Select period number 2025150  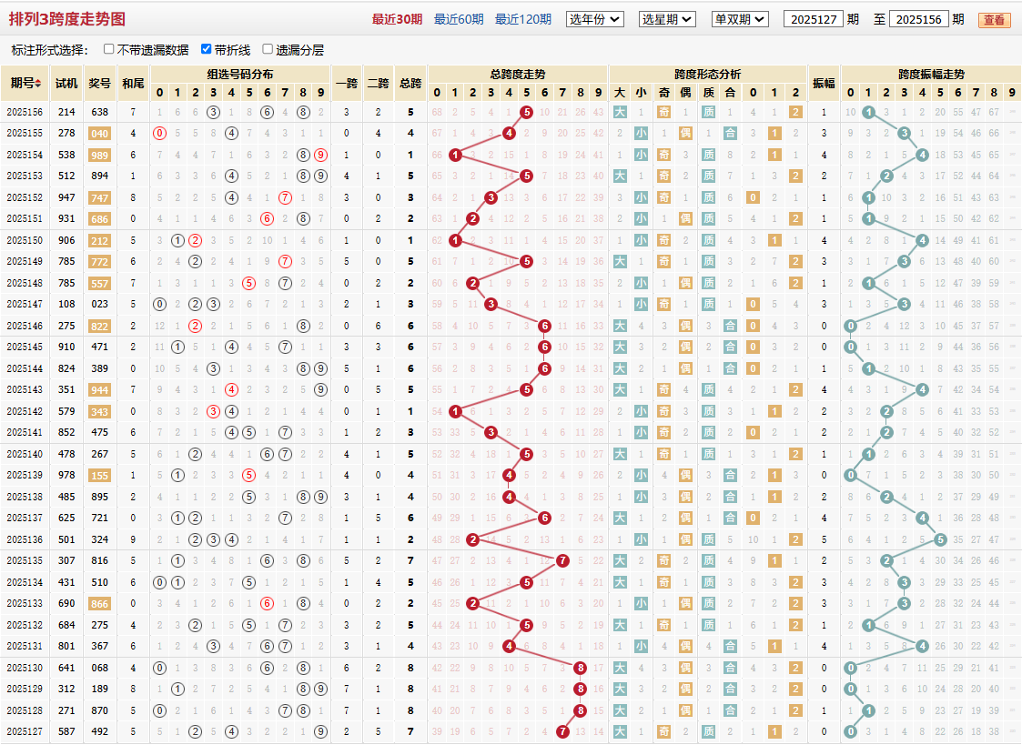click(25, 240)
